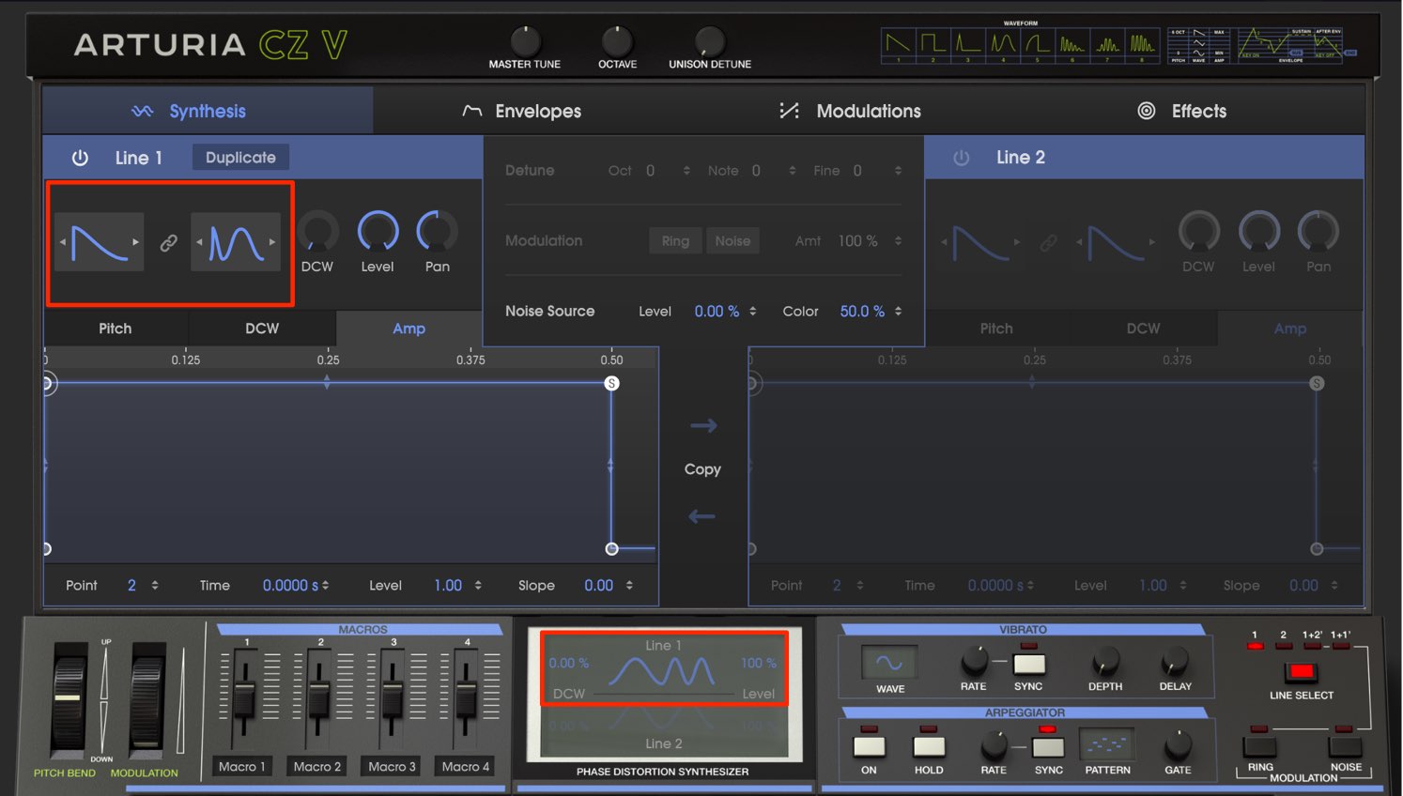Click the Line 1 Pan knob
The image size is (1403, 796).
(x=438, y=231)
